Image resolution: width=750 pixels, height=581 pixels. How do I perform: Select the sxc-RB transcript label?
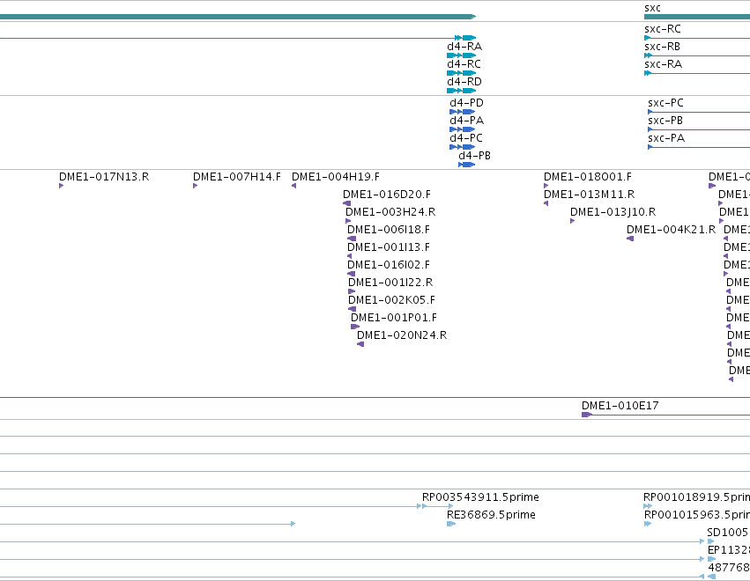point(662,47)
